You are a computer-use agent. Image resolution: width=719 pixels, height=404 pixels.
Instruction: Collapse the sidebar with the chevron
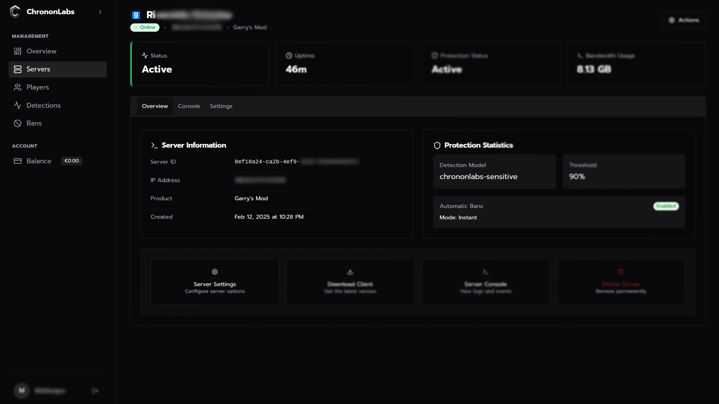coord(100,12)
